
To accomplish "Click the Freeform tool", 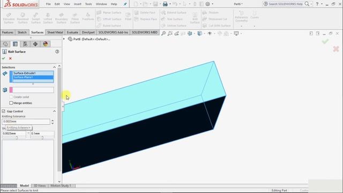I will pos(88,17).
